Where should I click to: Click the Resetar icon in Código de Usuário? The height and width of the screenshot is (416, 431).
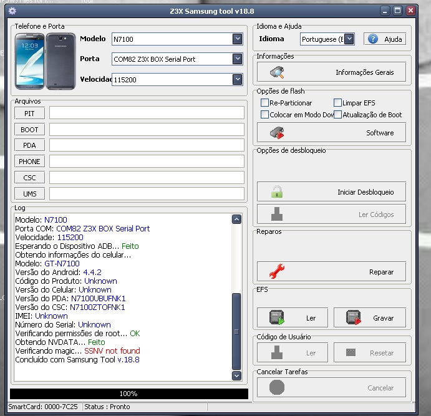pyautogui.click(x=351, y=352)
